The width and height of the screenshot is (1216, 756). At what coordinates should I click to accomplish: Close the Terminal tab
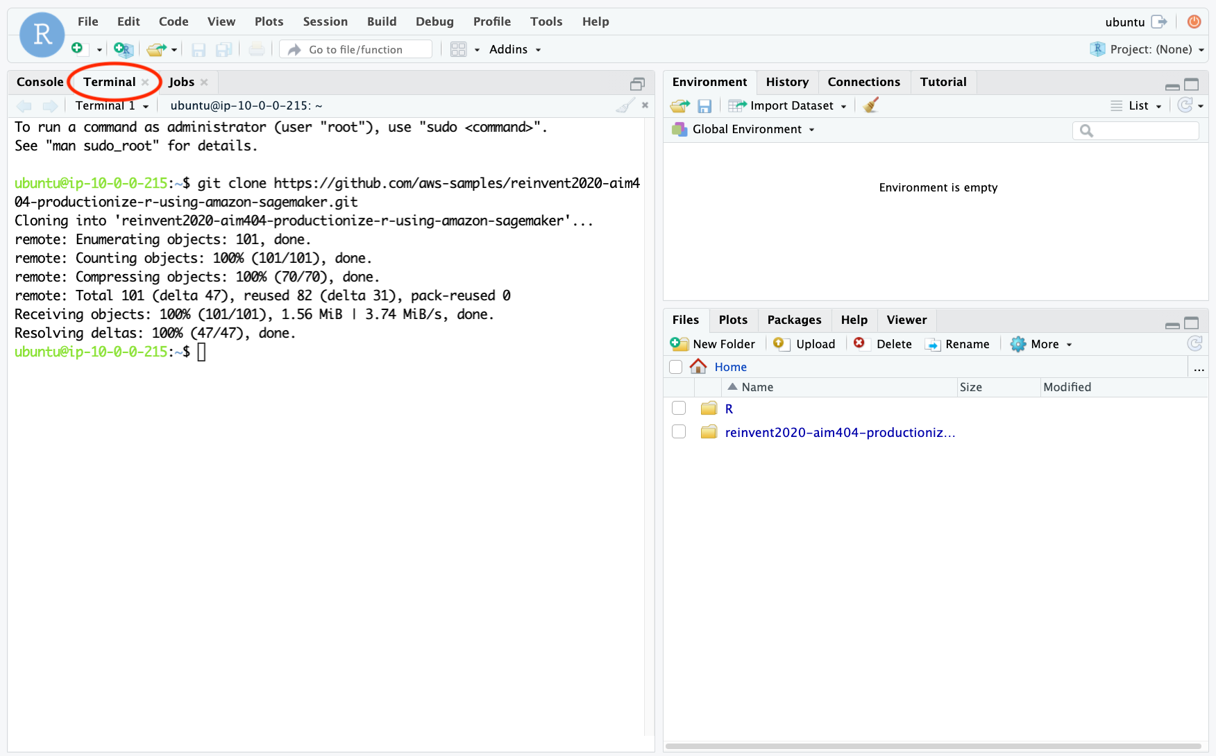[x=145, y=82]
